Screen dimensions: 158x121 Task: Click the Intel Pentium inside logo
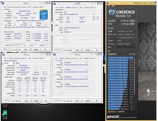43,14
